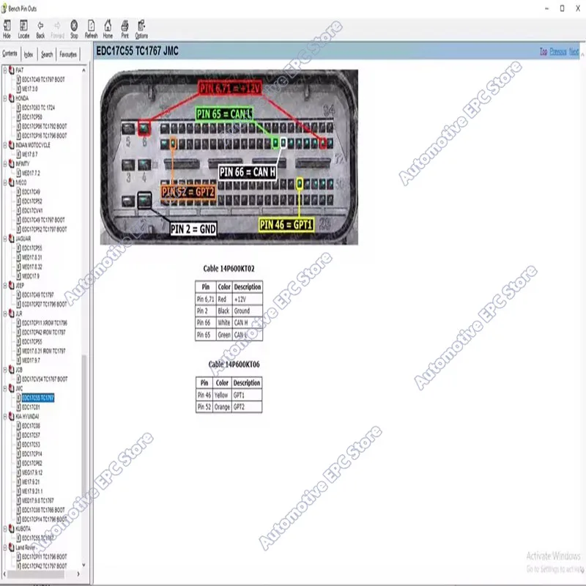Click page icon beside EDC17C81
Image resolution: width=586 pixels, height=586 pixels.
point(18,407)
